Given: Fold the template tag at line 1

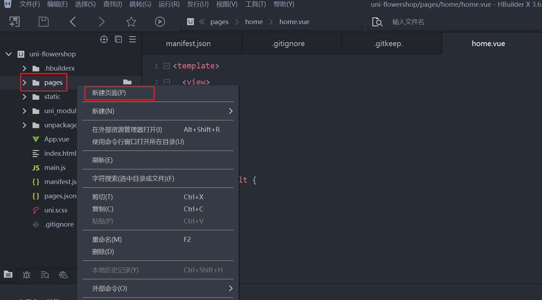Looking at the screenshot, I should (166, 66).
